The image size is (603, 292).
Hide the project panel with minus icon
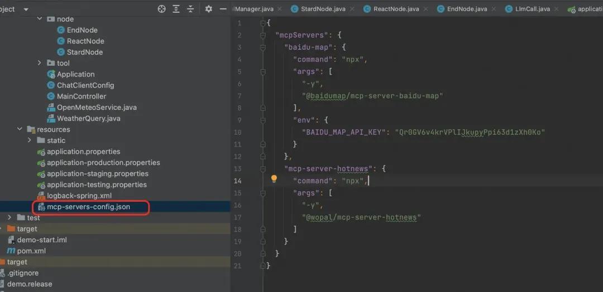223,9
